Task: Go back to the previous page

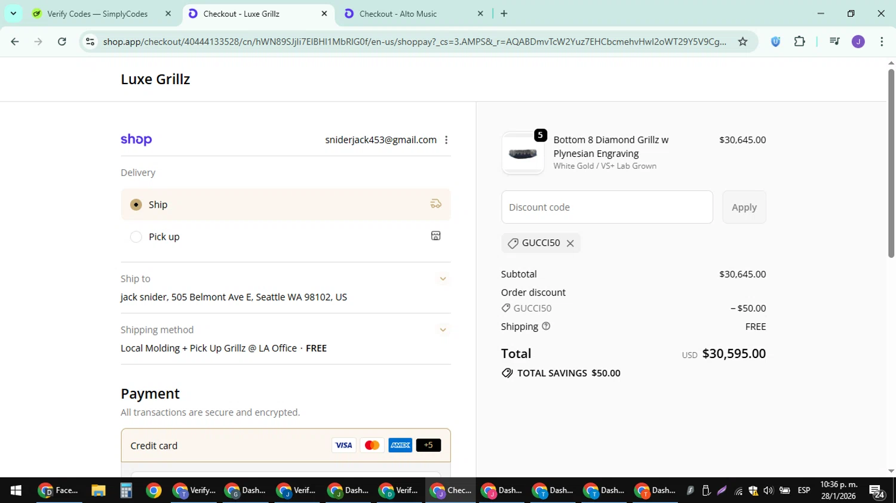Action: 15,41
